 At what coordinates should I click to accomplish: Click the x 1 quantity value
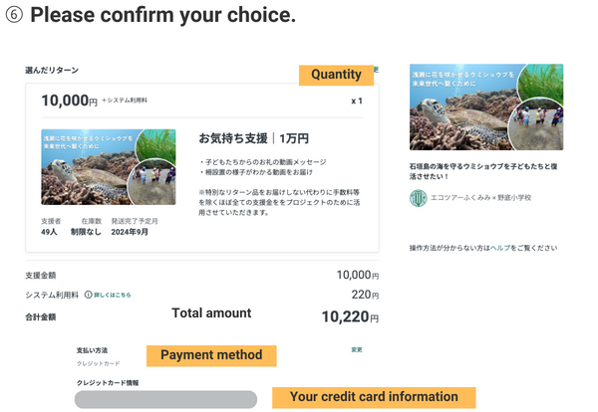pos(357,102)
